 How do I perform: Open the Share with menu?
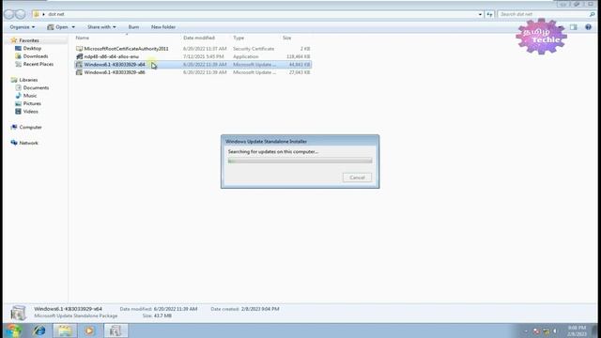click(101, 27)
